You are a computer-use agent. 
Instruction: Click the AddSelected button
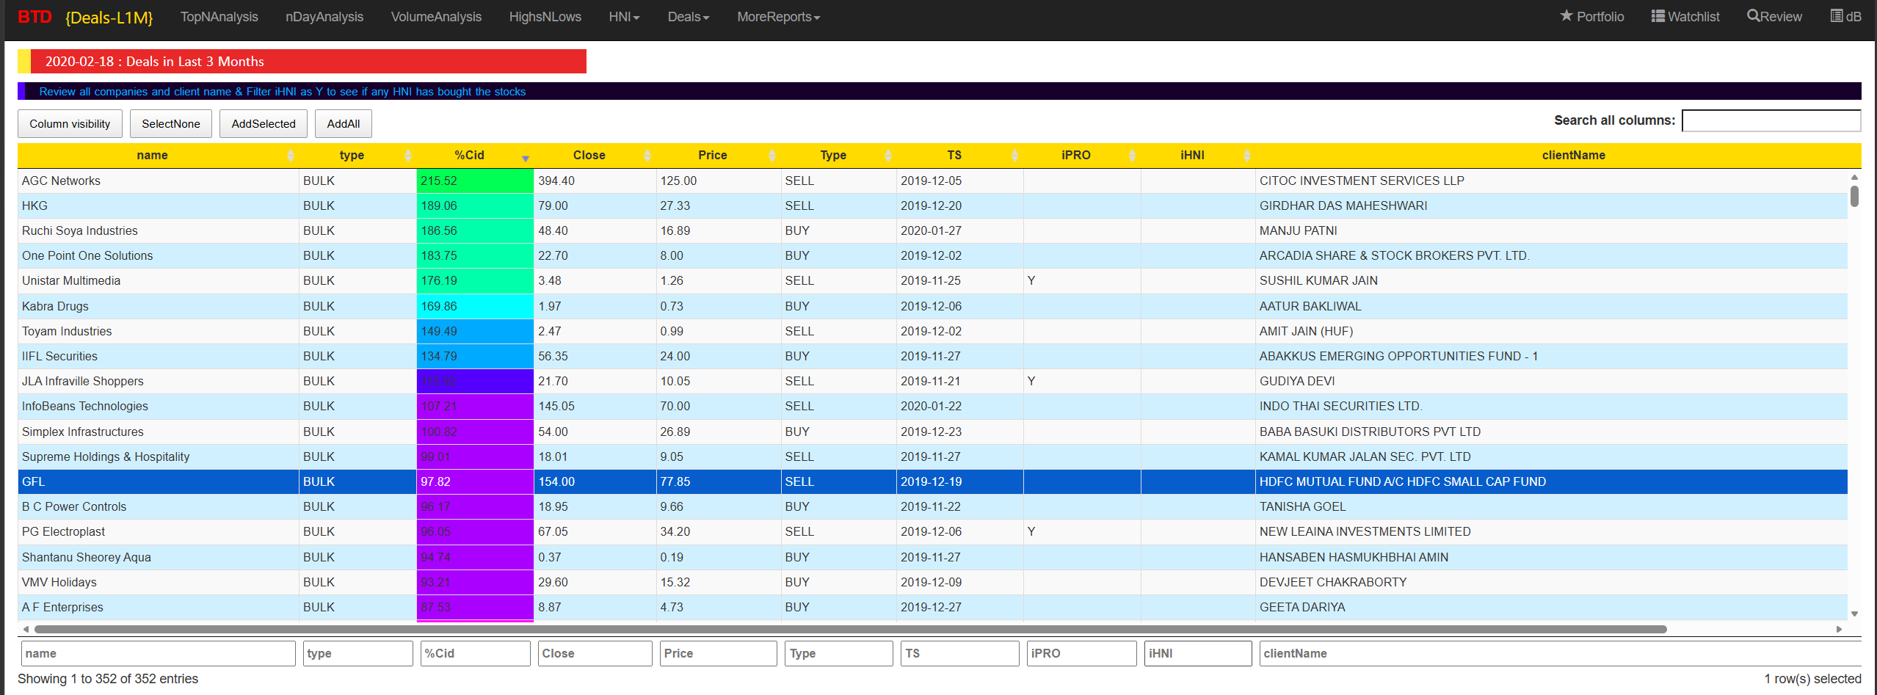[264, 123]
